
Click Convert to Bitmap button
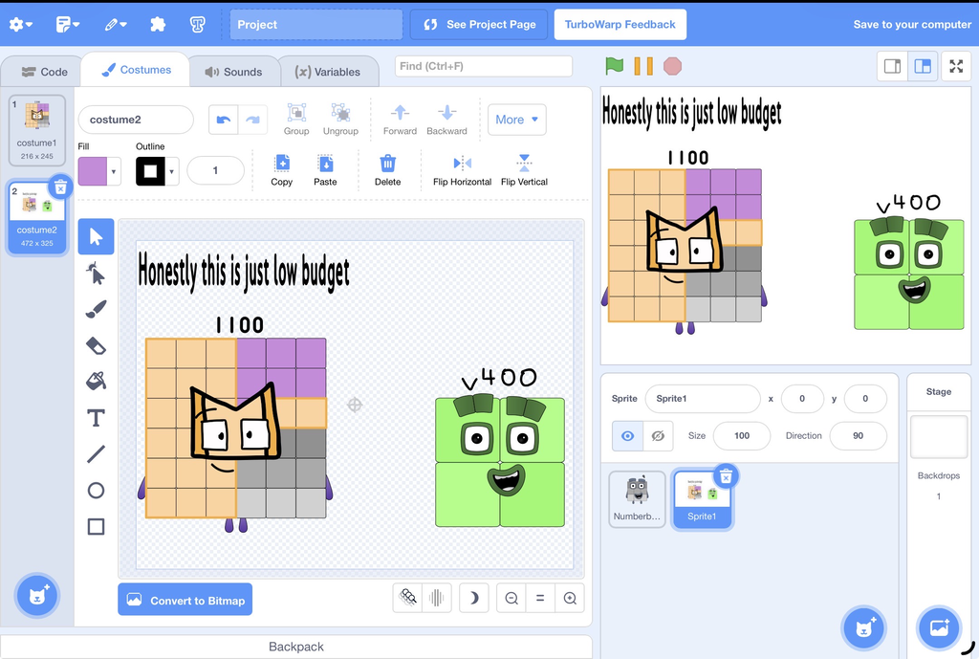pyautogui.click(x=185, y=600)
